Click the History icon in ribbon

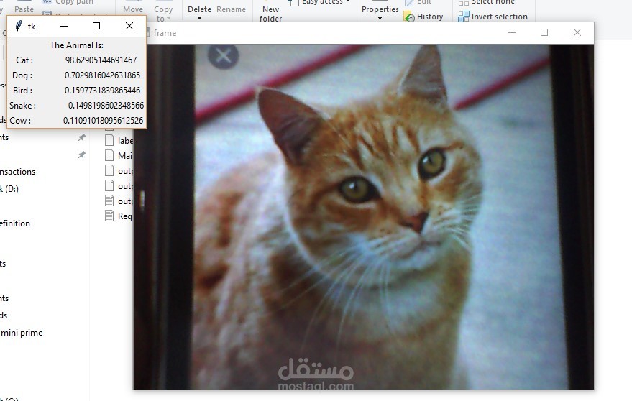[x=409, y=17]
